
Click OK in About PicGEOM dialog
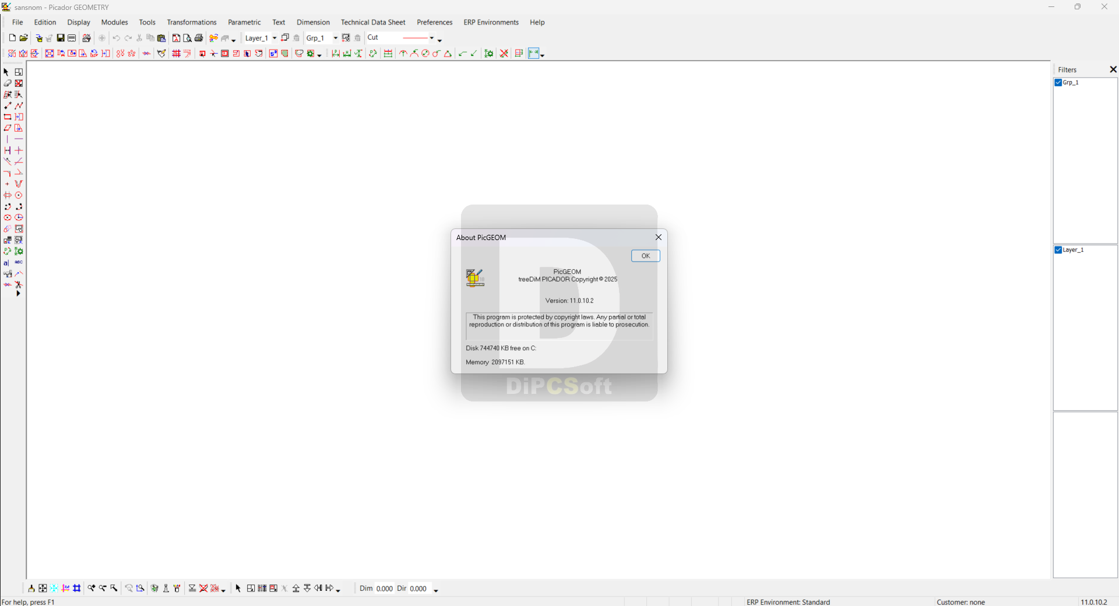(x=645, y=256)
